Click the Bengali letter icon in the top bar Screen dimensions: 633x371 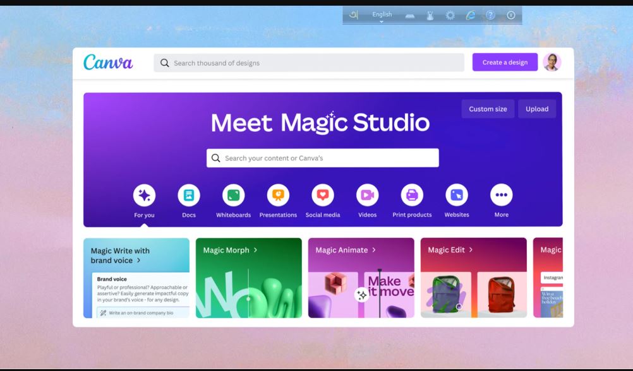(354, 15)
